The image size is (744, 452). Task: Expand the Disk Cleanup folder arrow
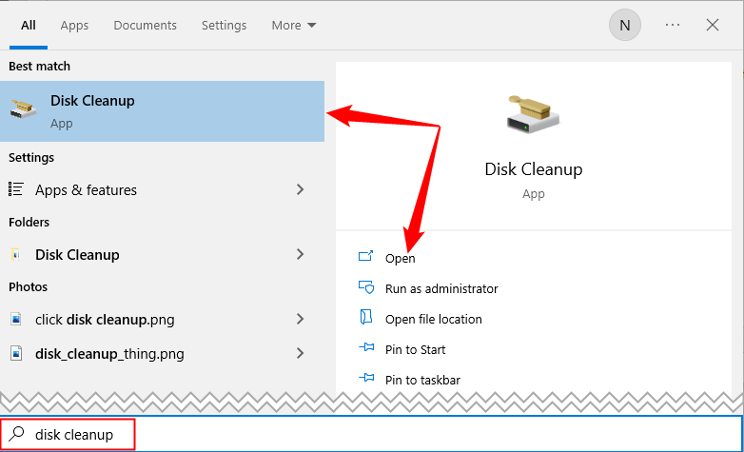pos(301,254)
